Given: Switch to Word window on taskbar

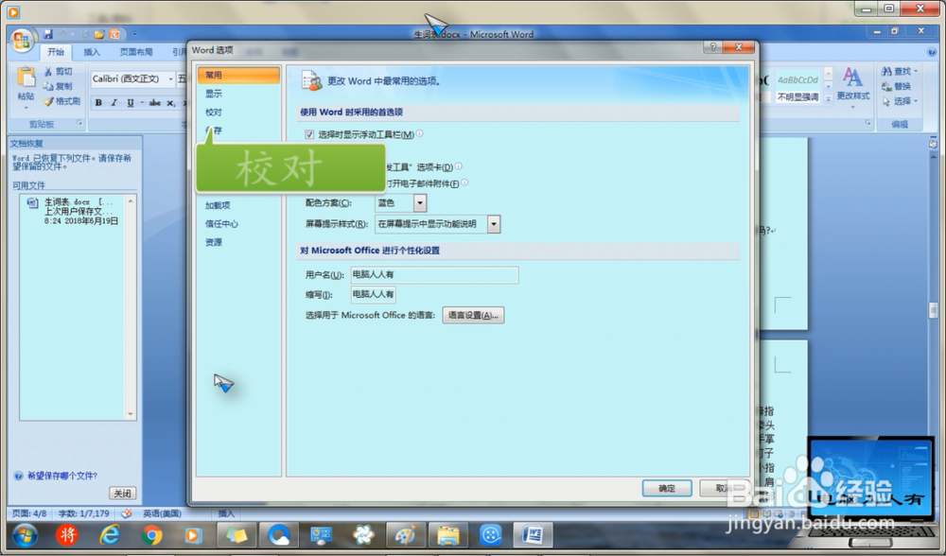Looking at the screenshot, I should pyautogui.click(x=533, y=535).
